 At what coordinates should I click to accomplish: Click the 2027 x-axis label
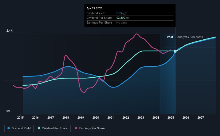coord(201,118)
